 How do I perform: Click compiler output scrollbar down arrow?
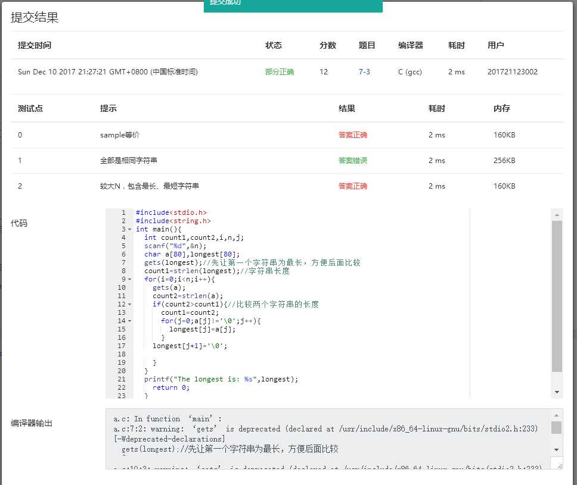556,450
